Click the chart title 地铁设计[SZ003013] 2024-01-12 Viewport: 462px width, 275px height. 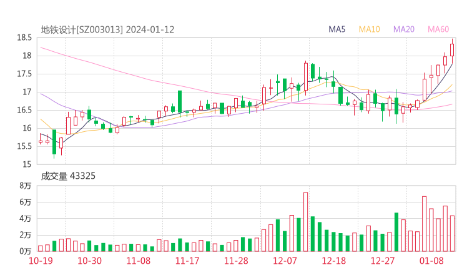[107, 29]
